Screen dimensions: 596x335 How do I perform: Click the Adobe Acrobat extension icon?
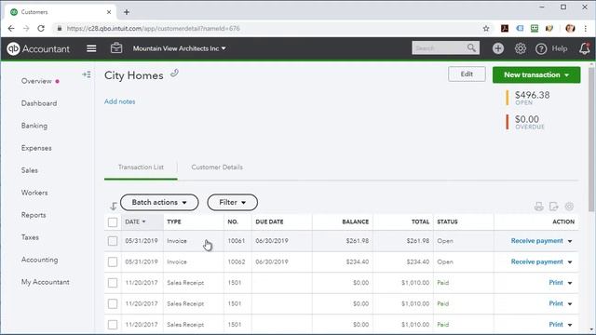505,29
